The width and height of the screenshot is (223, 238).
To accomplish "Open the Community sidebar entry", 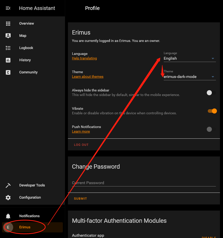I will point(28,72).
